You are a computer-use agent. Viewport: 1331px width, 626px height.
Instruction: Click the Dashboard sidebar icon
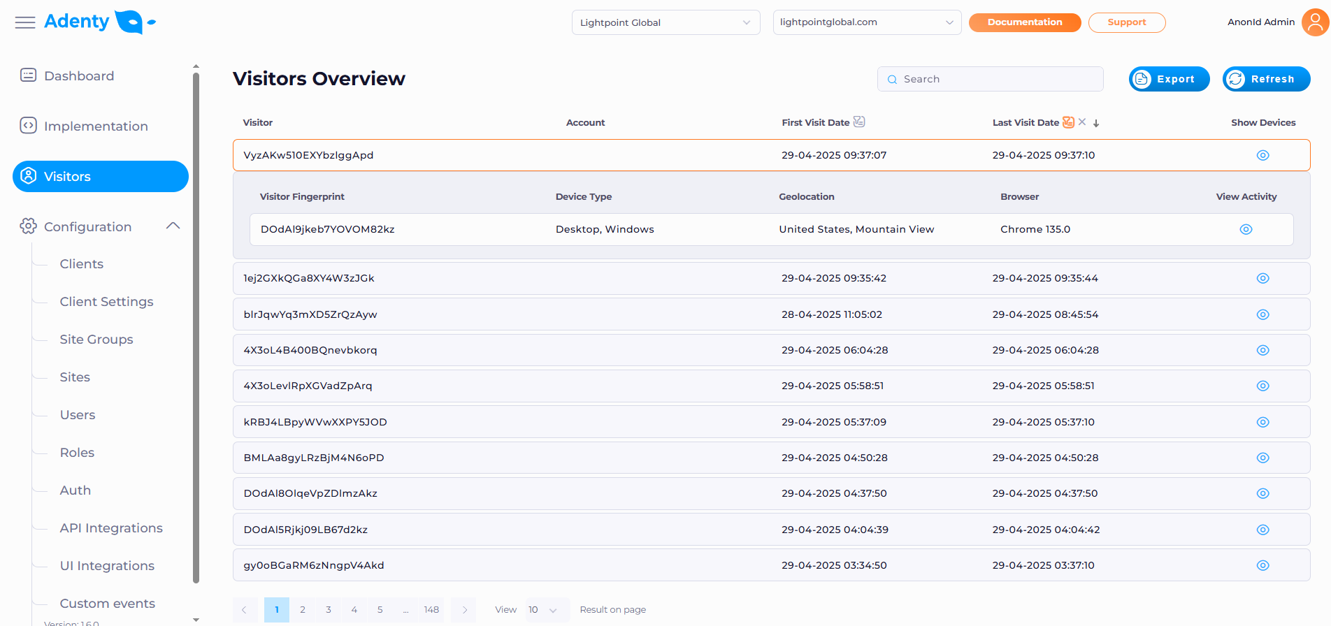click(x=28, y=75)
